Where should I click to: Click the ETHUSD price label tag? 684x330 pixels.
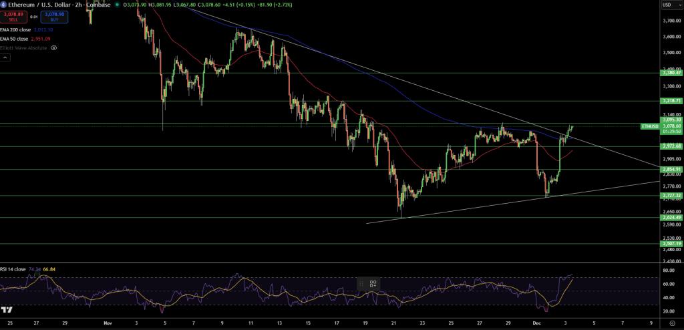coord(649,126)
